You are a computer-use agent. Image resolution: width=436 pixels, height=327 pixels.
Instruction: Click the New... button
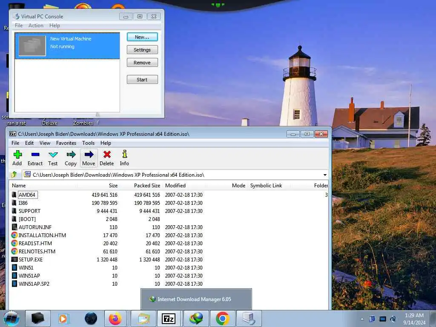[142, 37]
